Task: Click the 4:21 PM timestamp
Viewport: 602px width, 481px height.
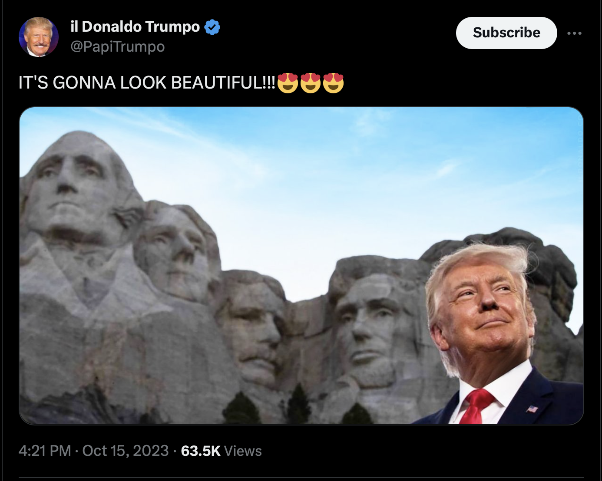Action: pyautogui.click(x=45, y=451)
